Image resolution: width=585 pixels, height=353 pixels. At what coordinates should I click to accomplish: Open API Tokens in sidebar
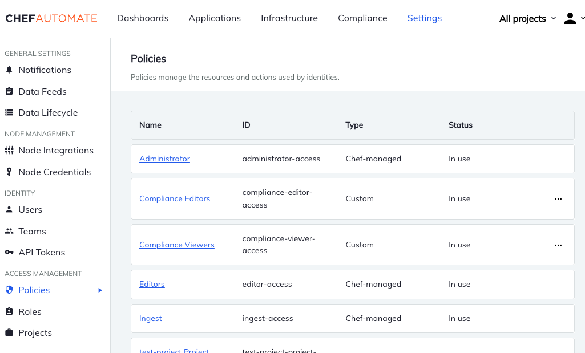(x=42, y=253)
